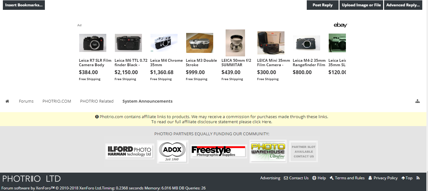Click the eBay logo in ad

340,25
